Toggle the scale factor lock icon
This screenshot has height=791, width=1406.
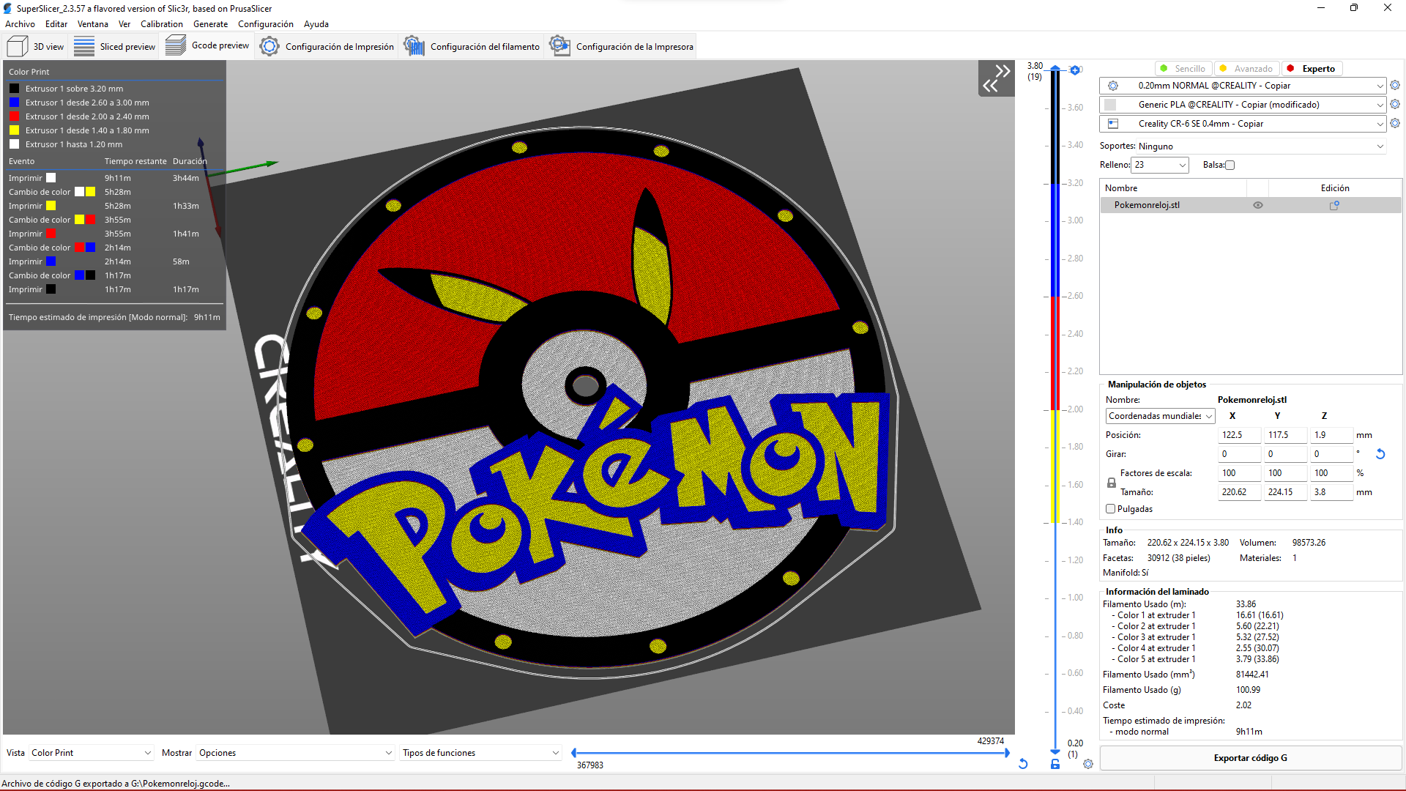[x=1112, y=483]
